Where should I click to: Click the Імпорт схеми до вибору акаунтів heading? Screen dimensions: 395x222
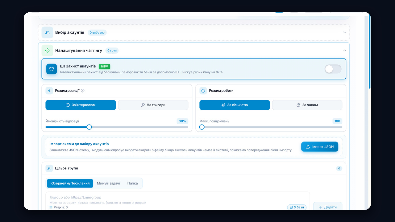[x=79, y=144]
